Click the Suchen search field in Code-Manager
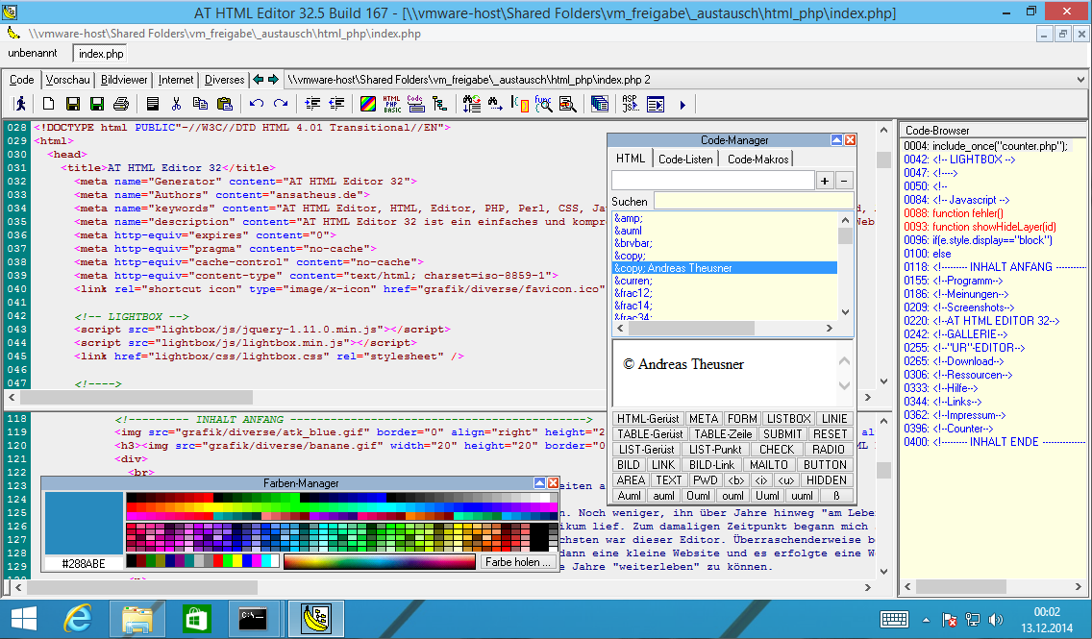 pyautogui.click(x=754, y=201)
